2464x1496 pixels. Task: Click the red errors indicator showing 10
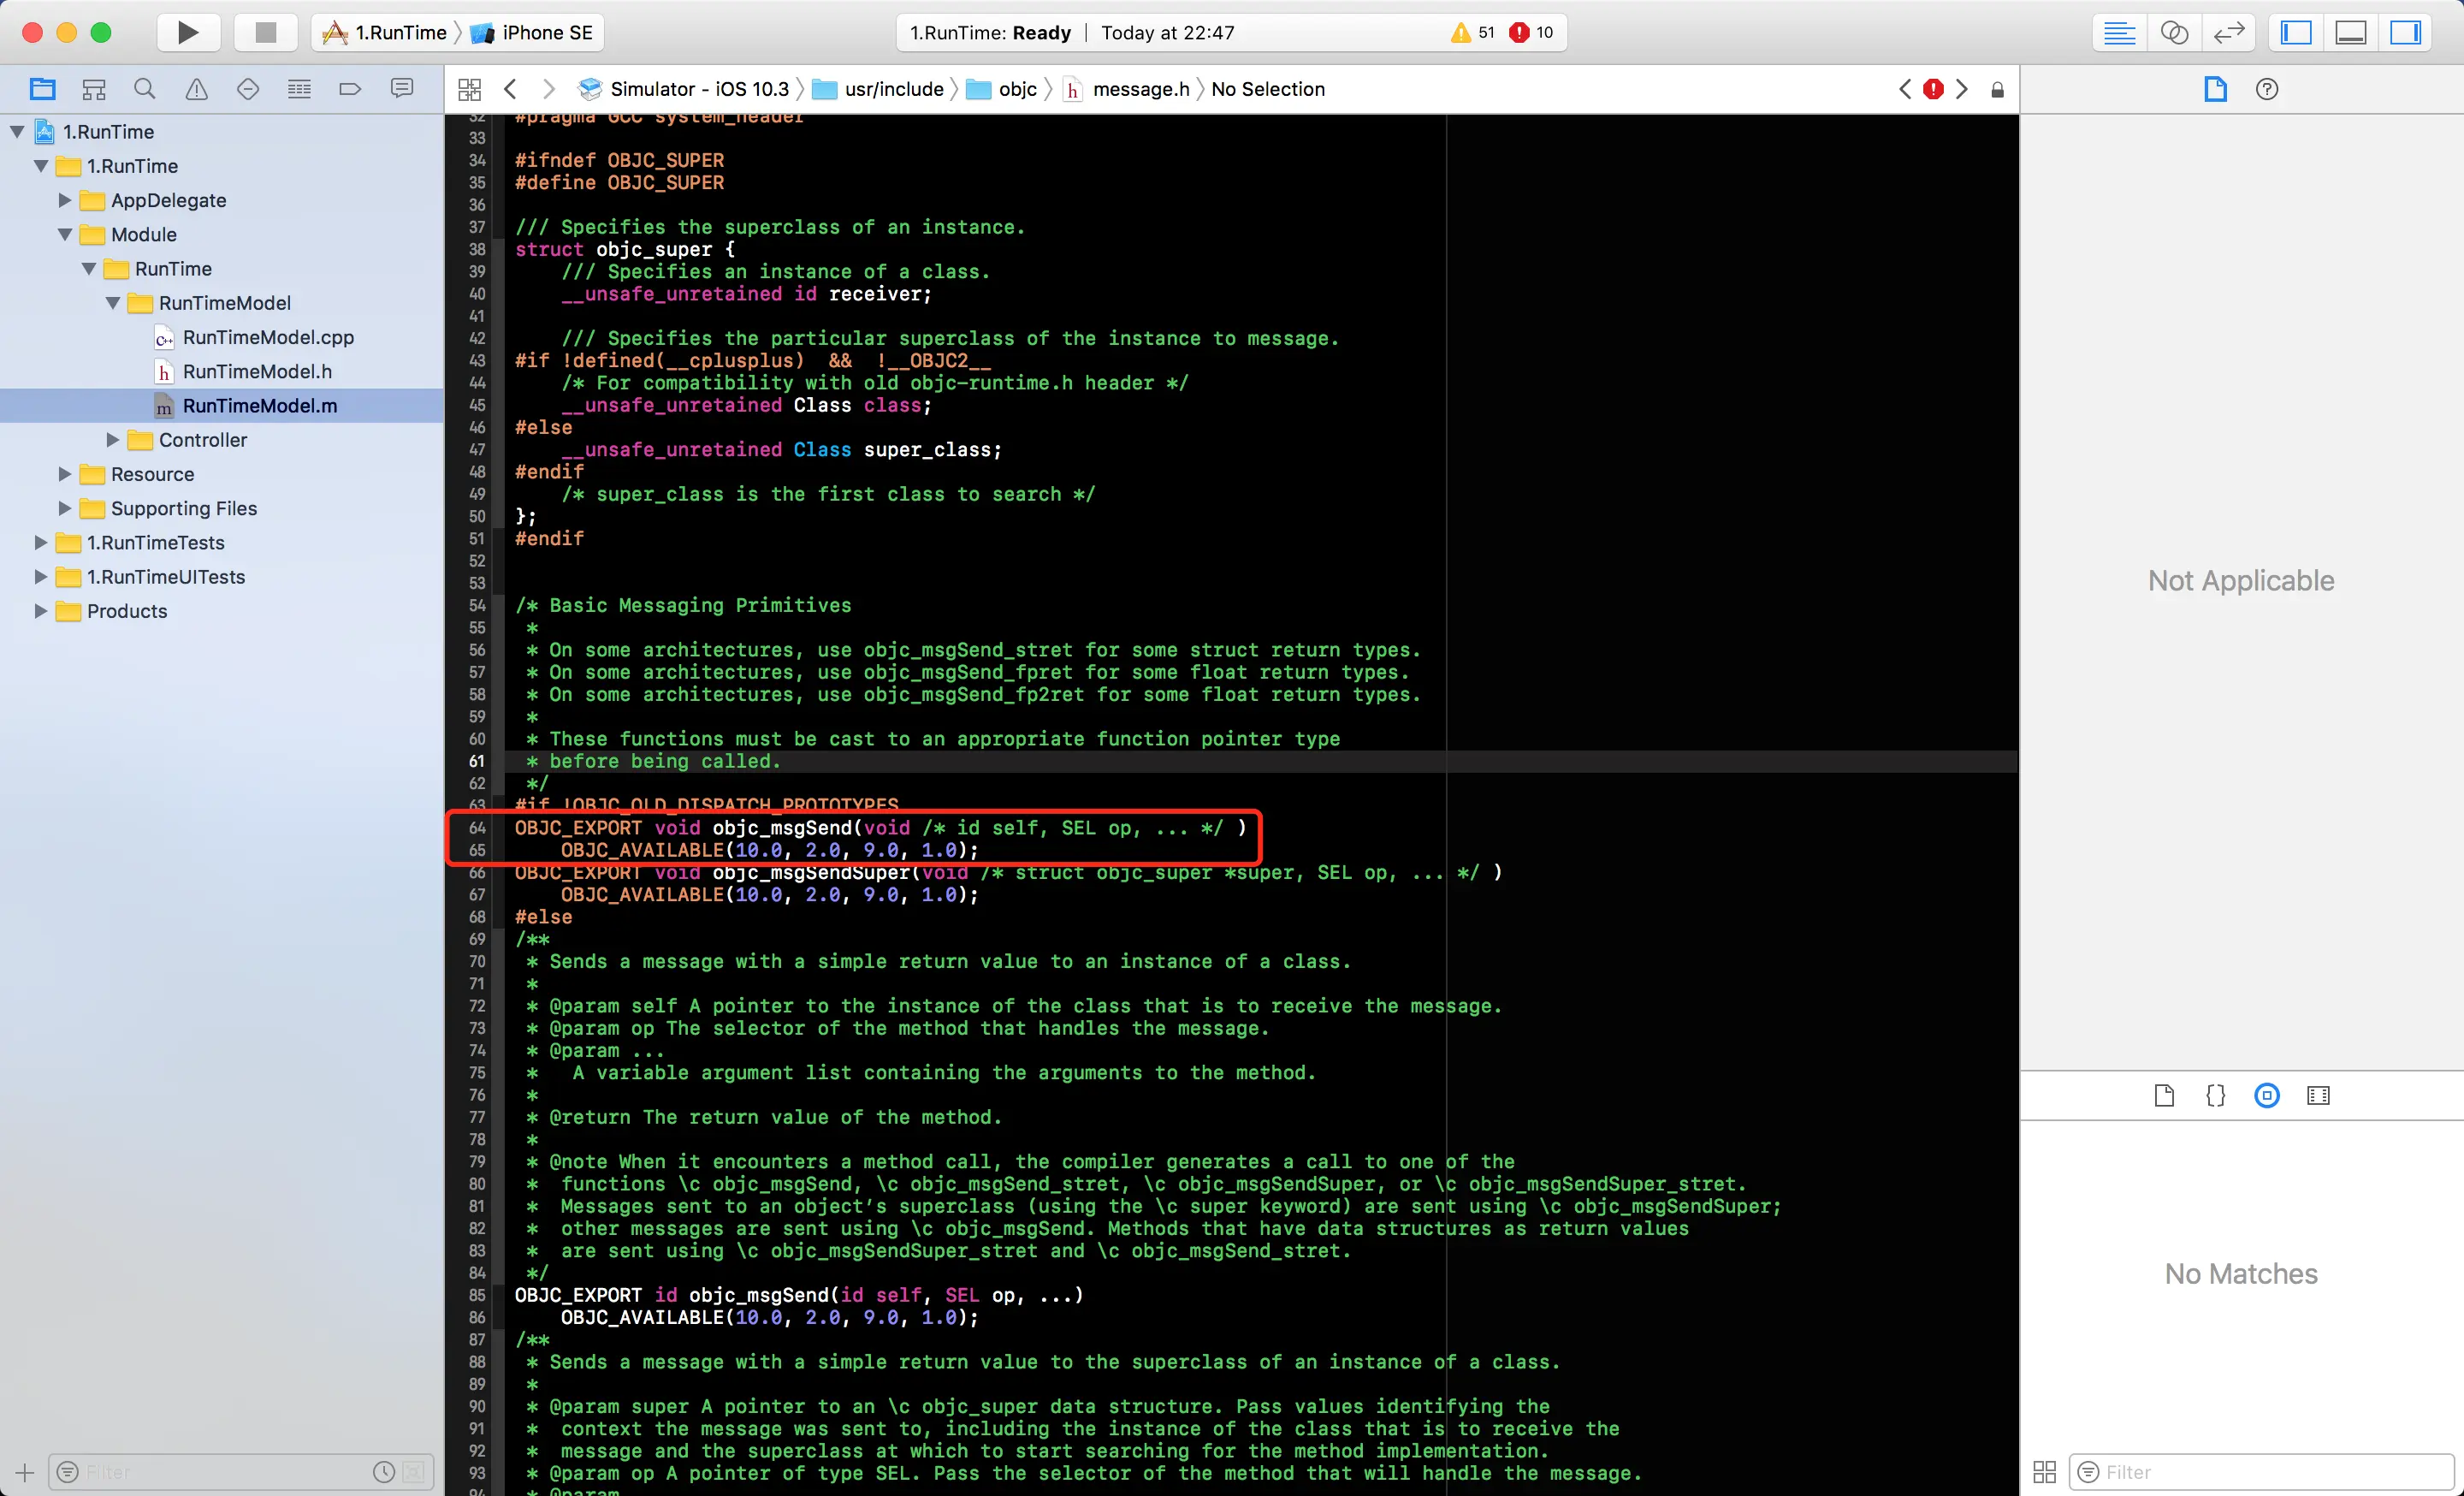(1531, 33)
